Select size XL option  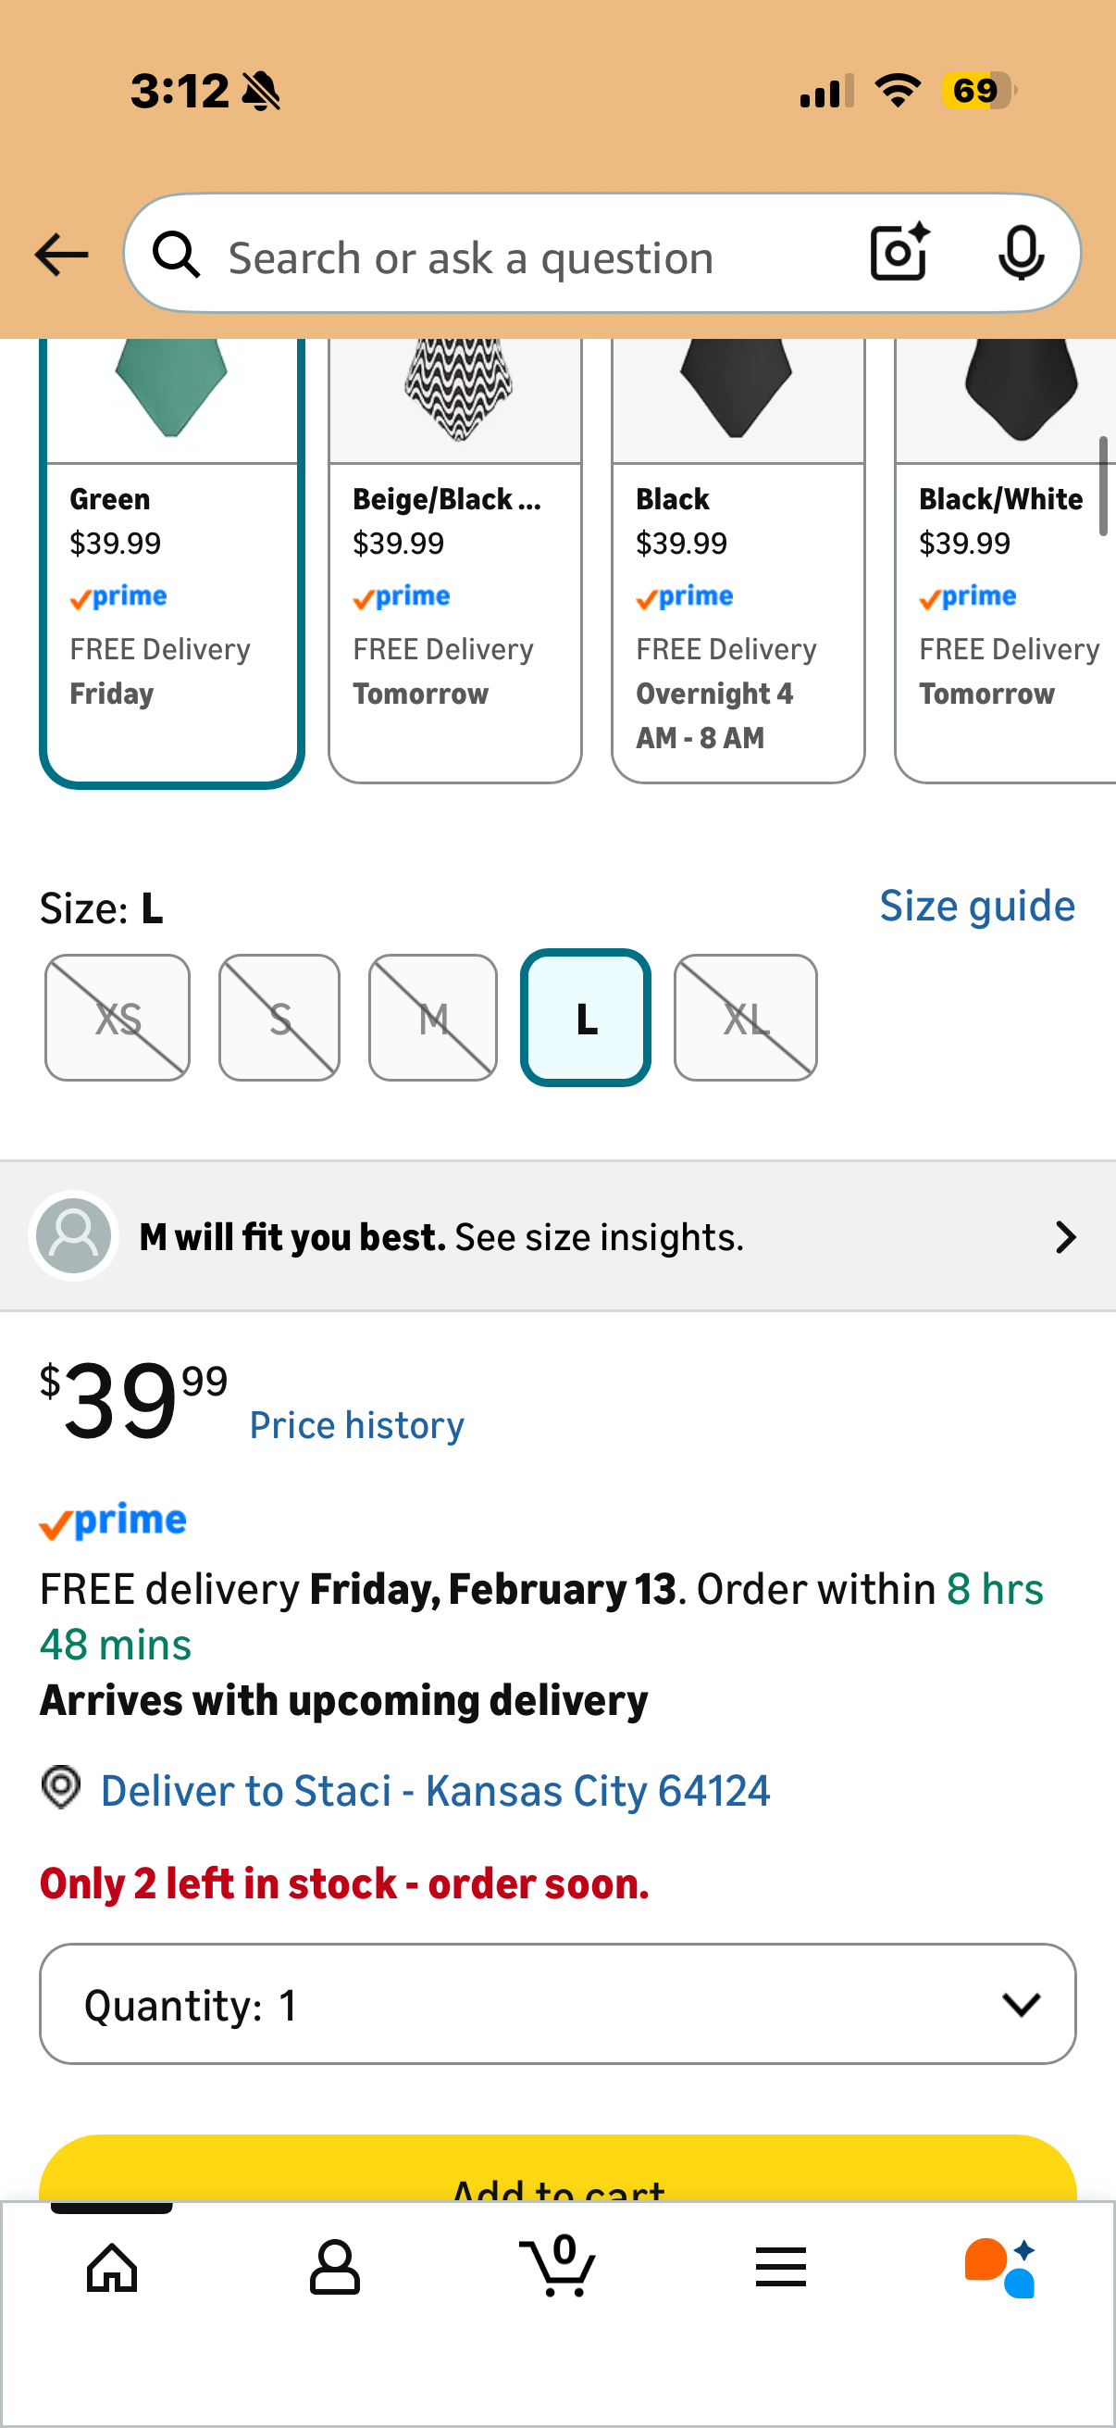(x=745, y=1018)
